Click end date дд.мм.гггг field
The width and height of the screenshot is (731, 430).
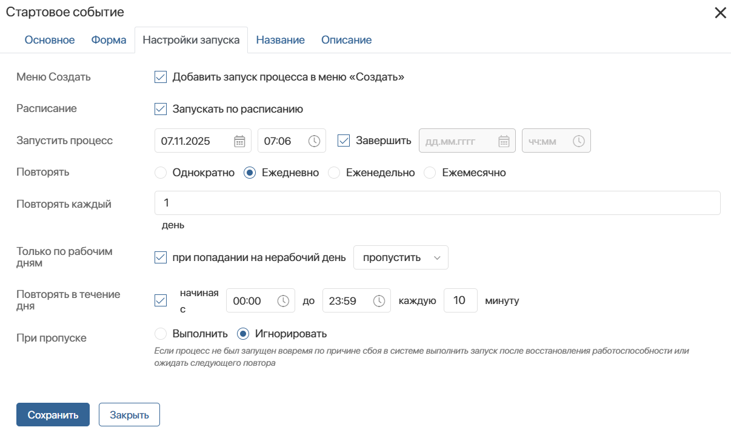pos(467,141)
